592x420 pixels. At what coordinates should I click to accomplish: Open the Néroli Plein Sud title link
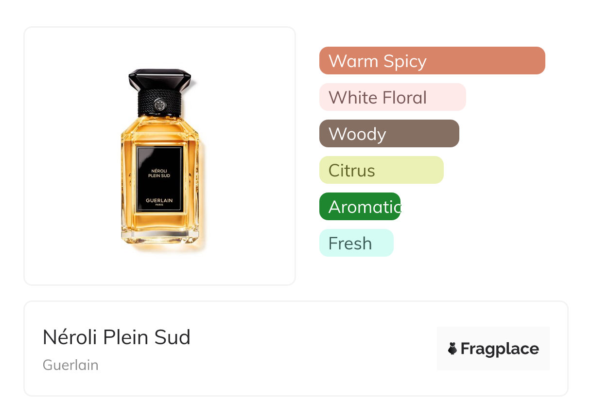(x=117, y=337)
